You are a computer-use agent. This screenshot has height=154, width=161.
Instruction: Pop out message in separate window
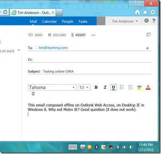pyautogui.click(x=148, y=35)
